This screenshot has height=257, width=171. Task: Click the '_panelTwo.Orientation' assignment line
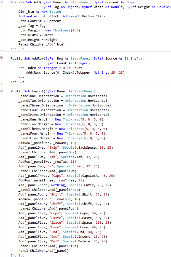[x=63, y=101]
